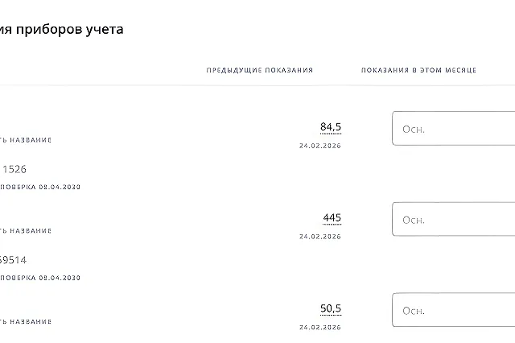Image resolution: width=515 pixels, height=343 pixels.
Task: Focus the reading input field beside 445
Action: tap(455, 219)
